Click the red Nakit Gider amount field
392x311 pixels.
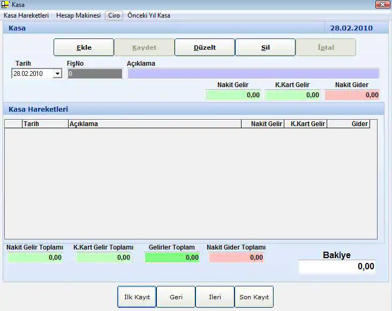(352, 95)
